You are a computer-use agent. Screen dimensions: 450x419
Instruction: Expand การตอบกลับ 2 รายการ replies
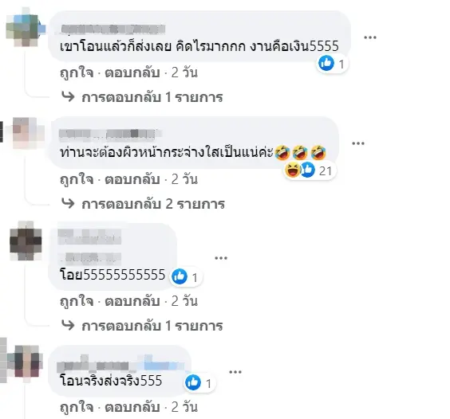click(143, 204)
